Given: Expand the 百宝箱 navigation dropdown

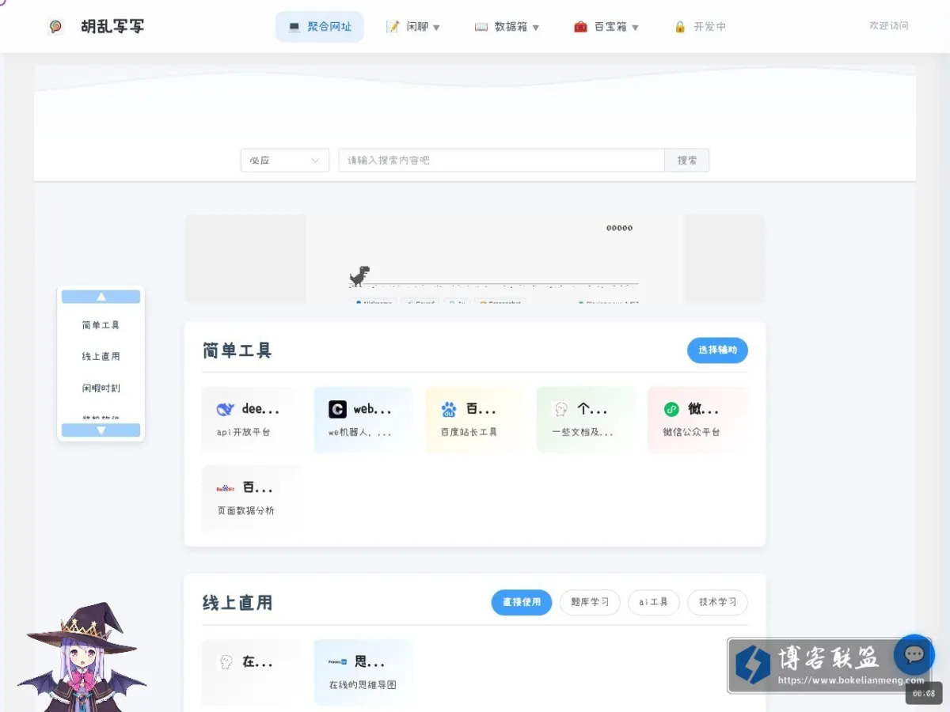Looking at the screenshot, I should (x=606, y=27).
